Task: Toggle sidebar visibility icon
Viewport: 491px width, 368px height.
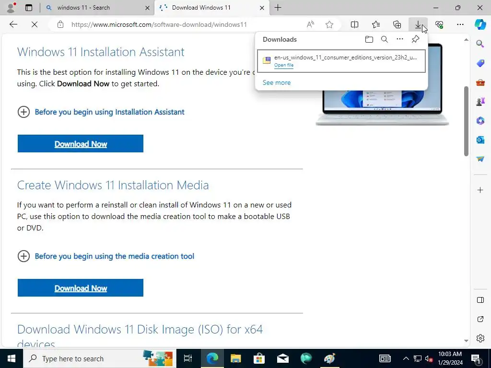Action: pos(480,300)
